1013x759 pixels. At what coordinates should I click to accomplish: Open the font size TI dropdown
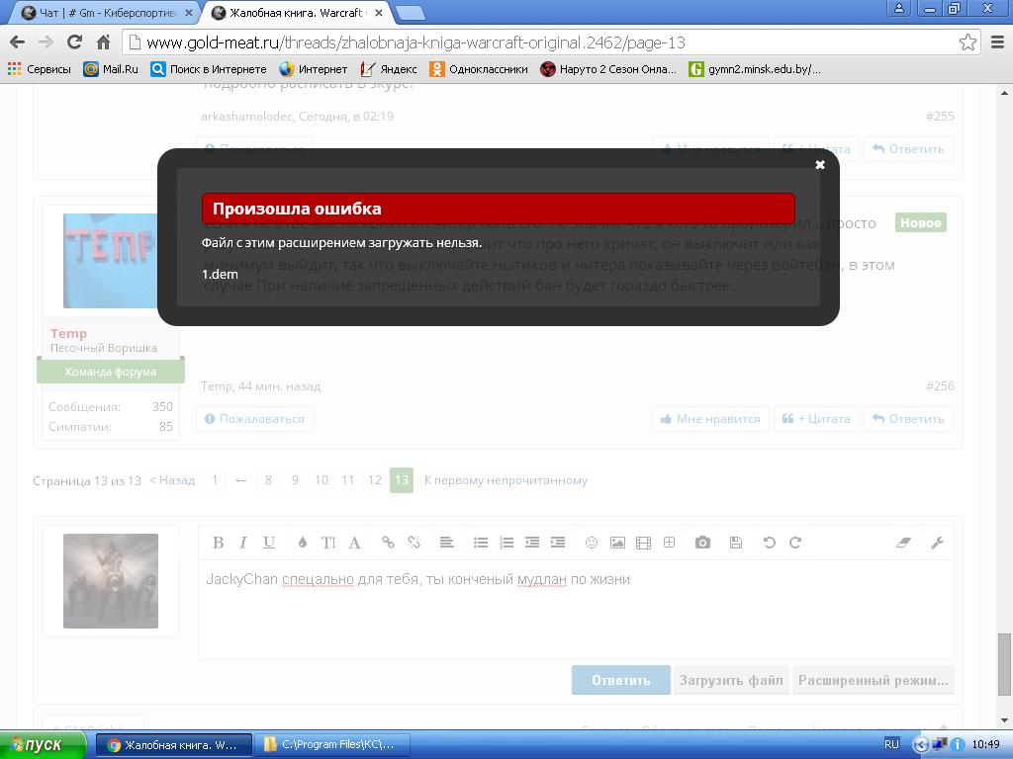(328, 543)
